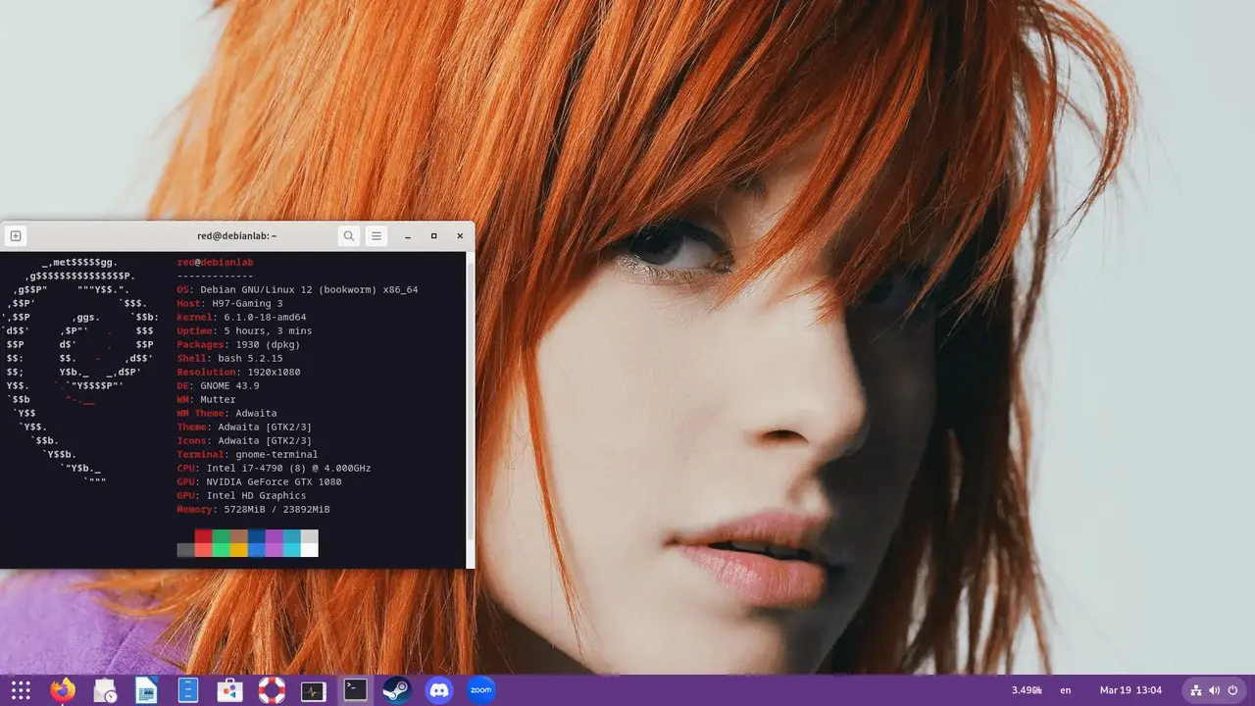
Task: Click the Terminal icon in the dock
Action: [355, 690]
